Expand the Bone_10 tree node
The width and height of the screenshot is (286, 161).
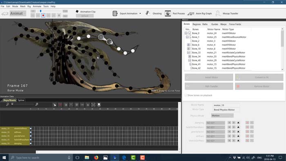point(189,49)
